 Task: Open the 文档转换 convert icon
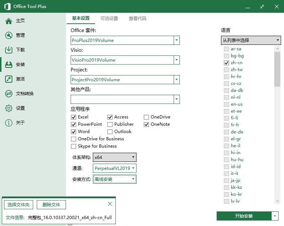click(9, 94)
